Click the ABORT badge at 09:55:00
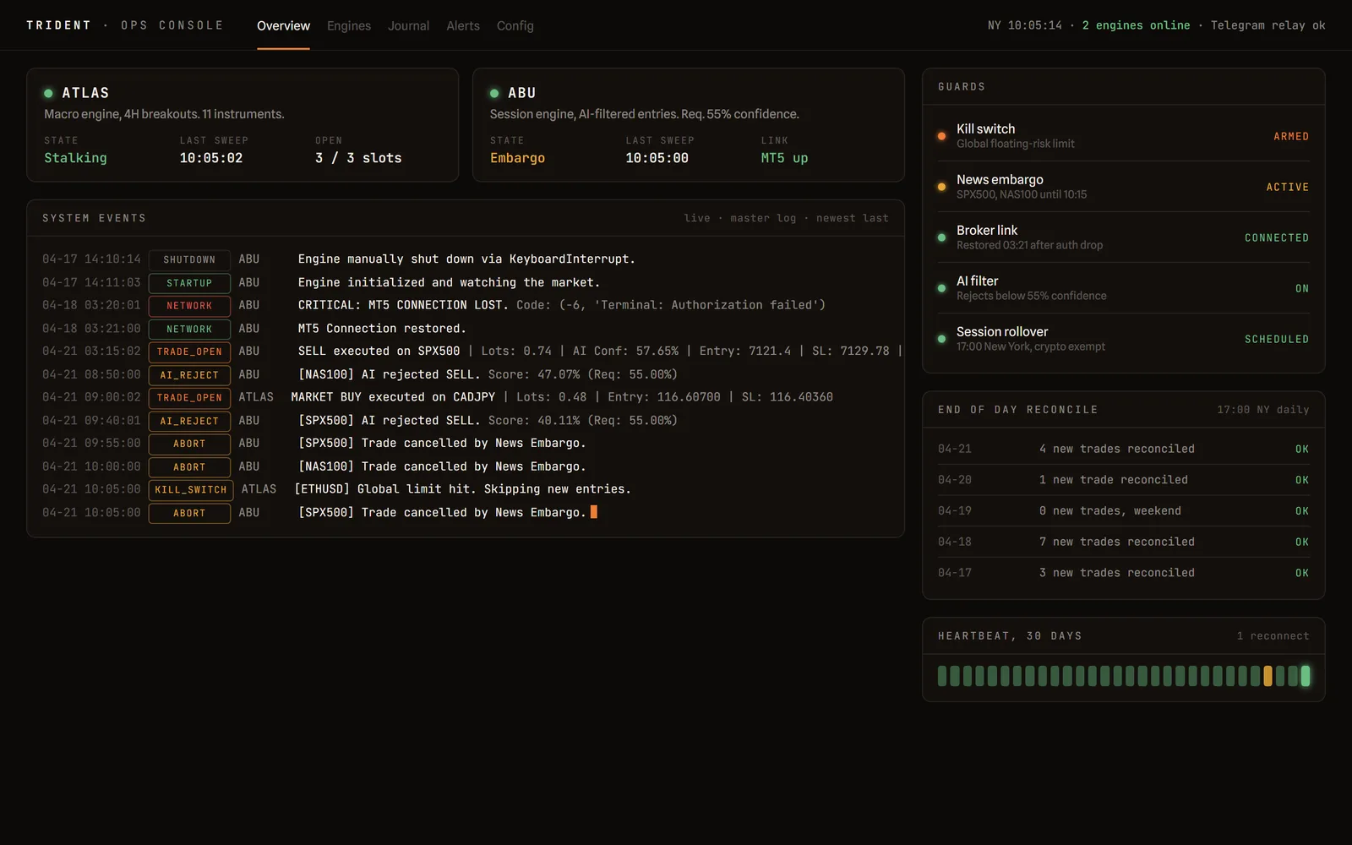Viewport: 1352px width, 845px height. tap(189, 444)
